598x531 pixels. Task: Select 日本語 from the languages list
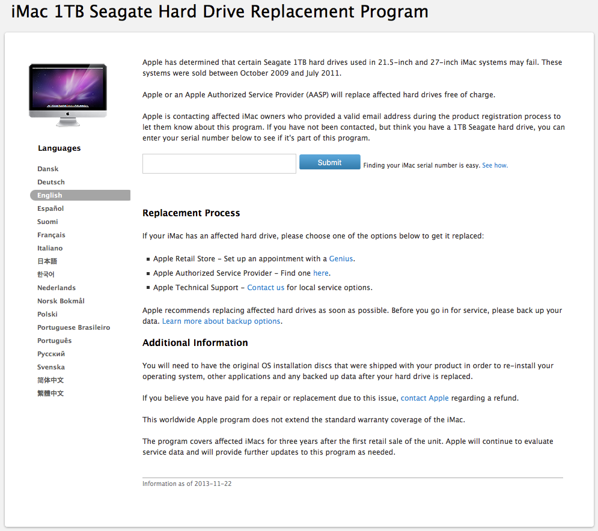coord(47,261)
